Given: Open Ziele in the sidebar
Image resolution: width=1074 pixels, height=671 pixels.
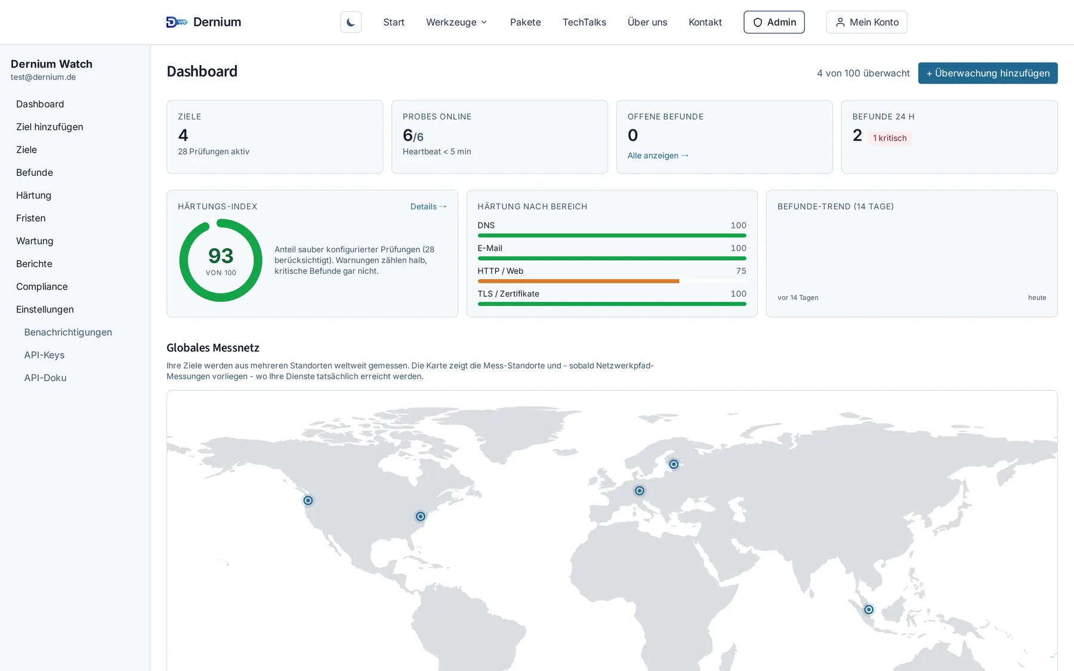Looking at the screenshot, I should [x=26, y=150].
